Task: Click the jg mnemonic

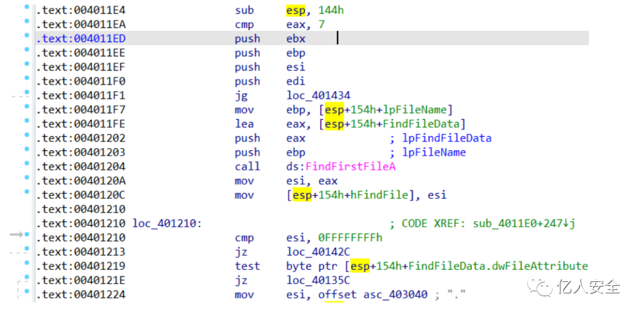Action: coord(241,96)
